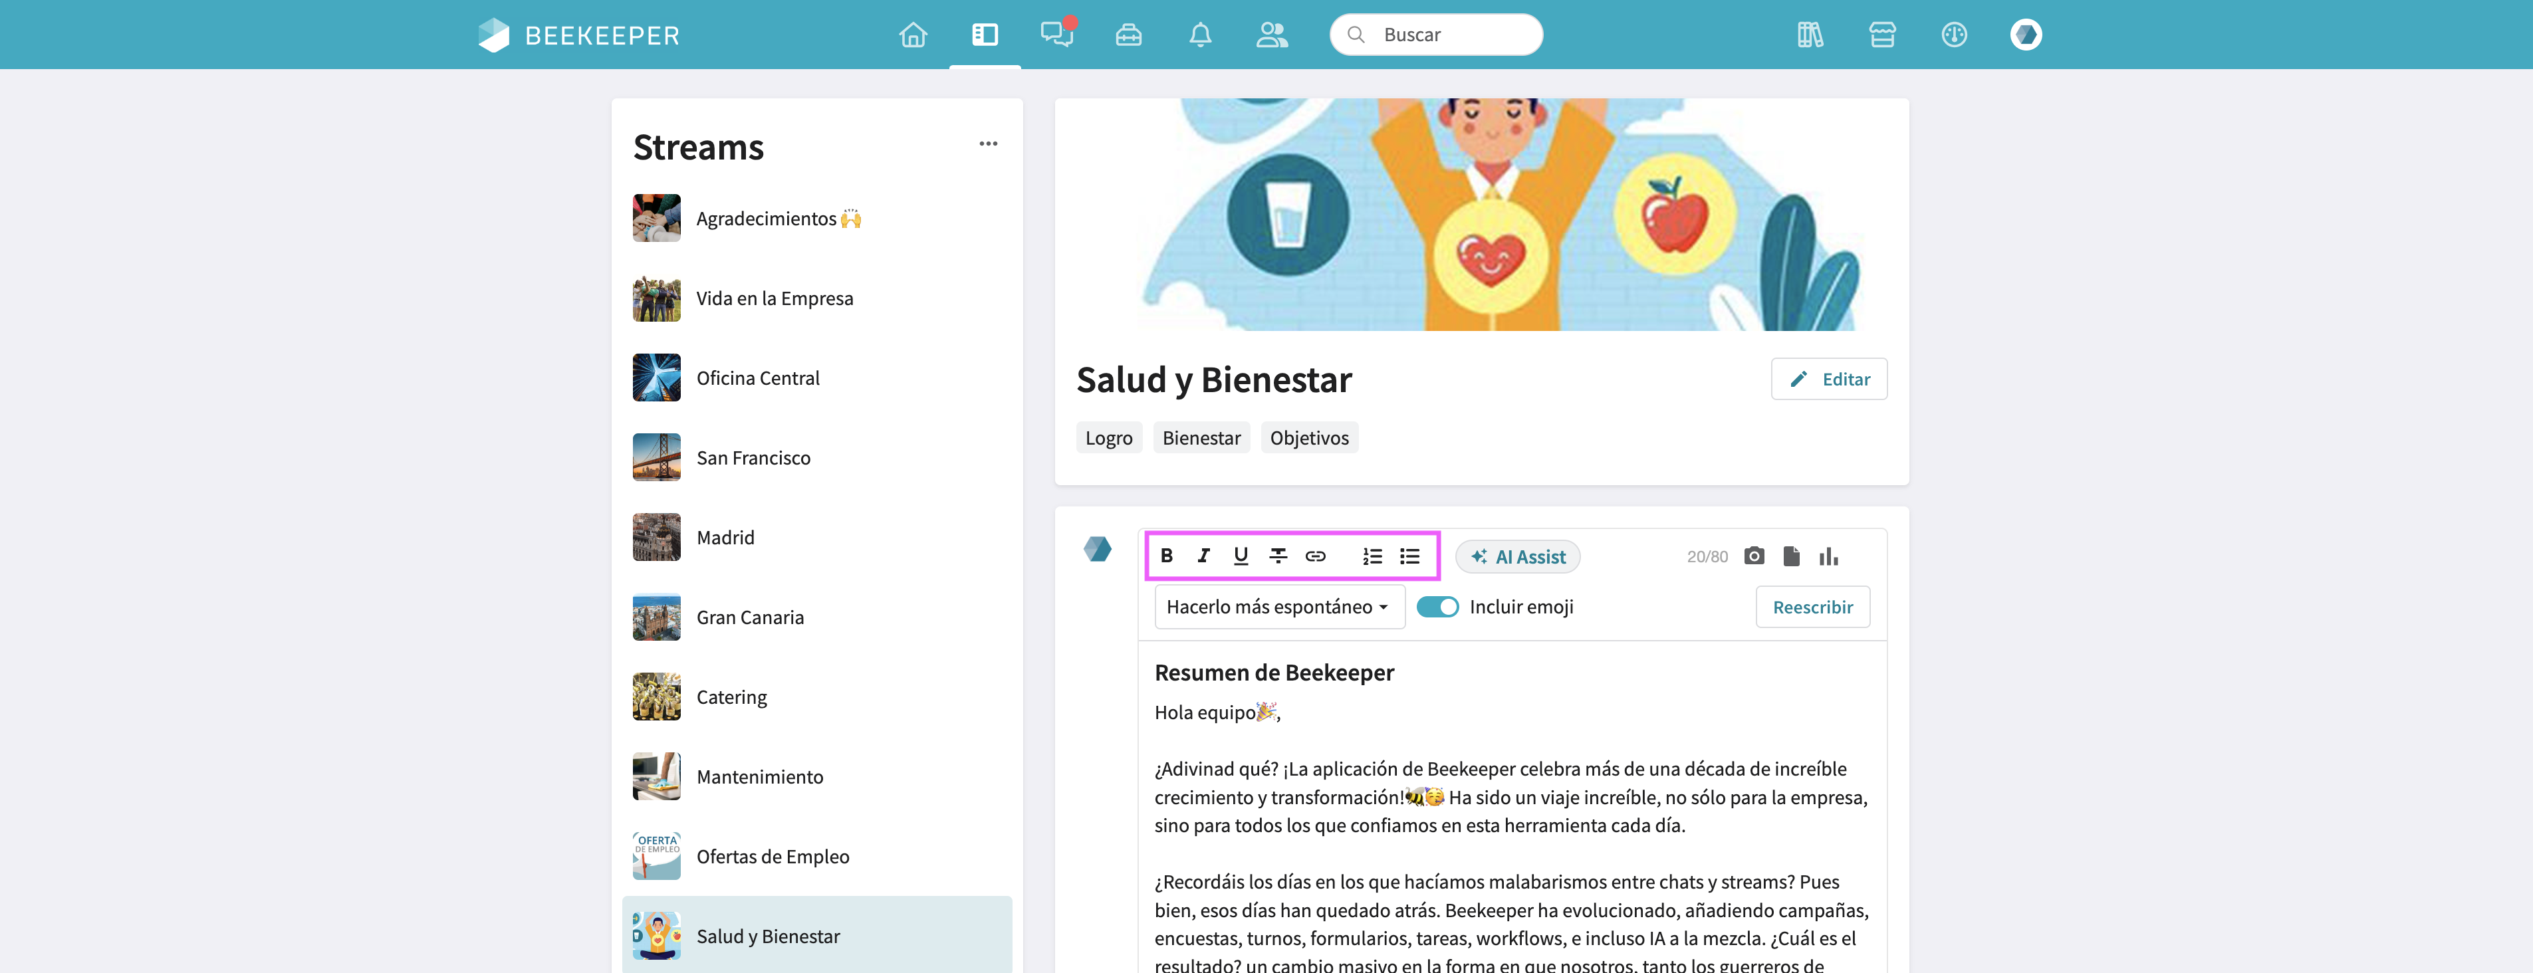
Task: Attach a file with document icon
Action: (1790, 556)
